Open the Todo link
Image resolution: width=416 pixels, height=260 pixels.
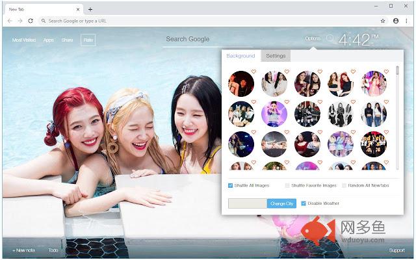[x=53, y=250]
